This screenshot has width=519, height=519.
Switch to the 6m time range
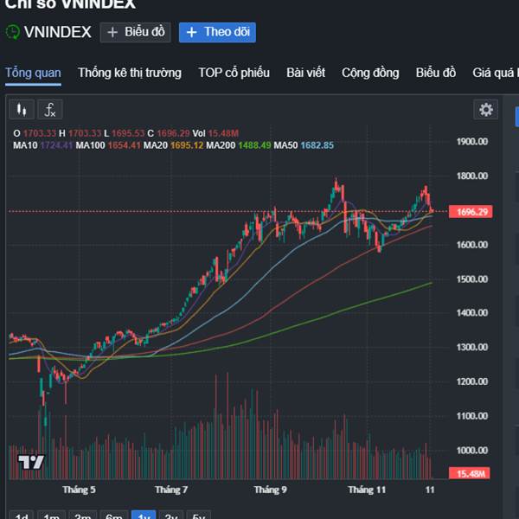[113, 516]
